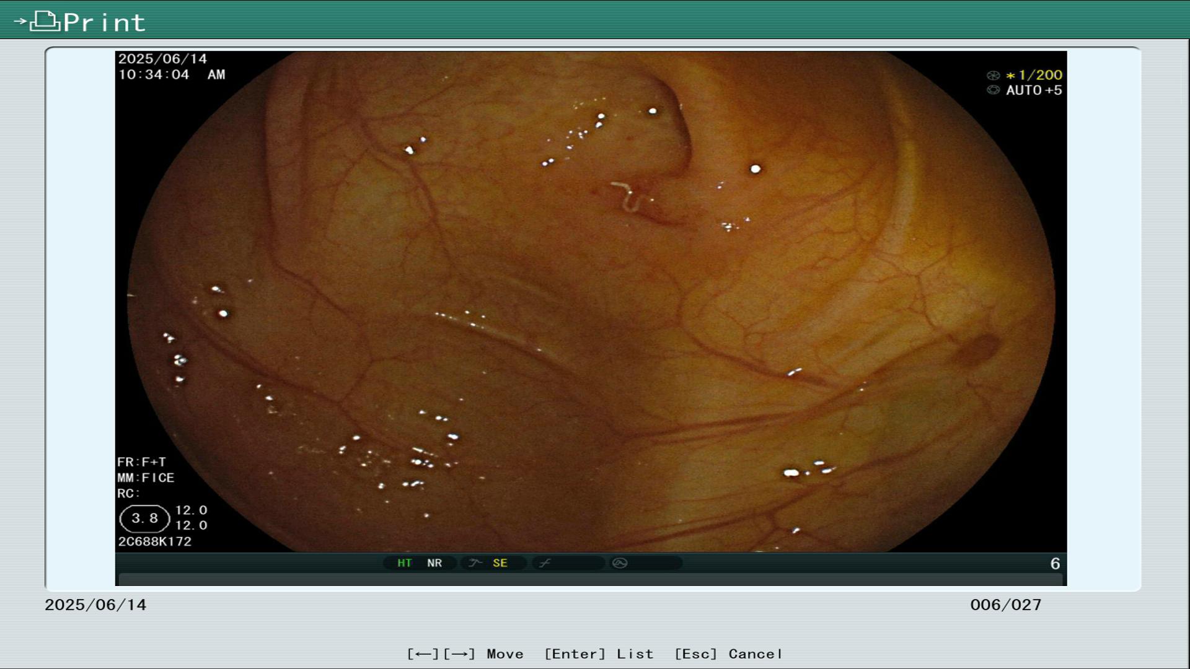Click the 2025/06/14 date on the image
The height and width of the screenshot is (669, 1190).
point(162,59)
